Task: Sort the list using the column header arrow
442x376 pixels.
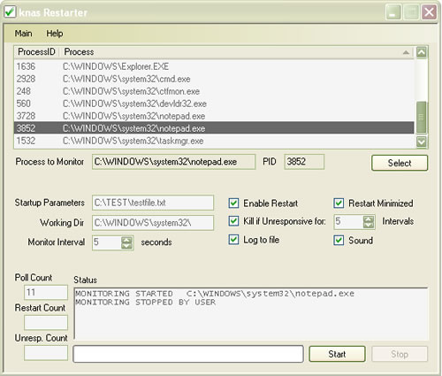Action: (x=406, y=52)
